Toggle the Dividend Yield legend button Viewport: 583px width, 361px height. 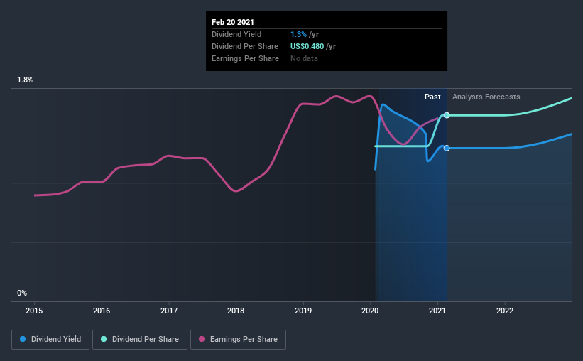pyautogui.click(x=50, y=340)
